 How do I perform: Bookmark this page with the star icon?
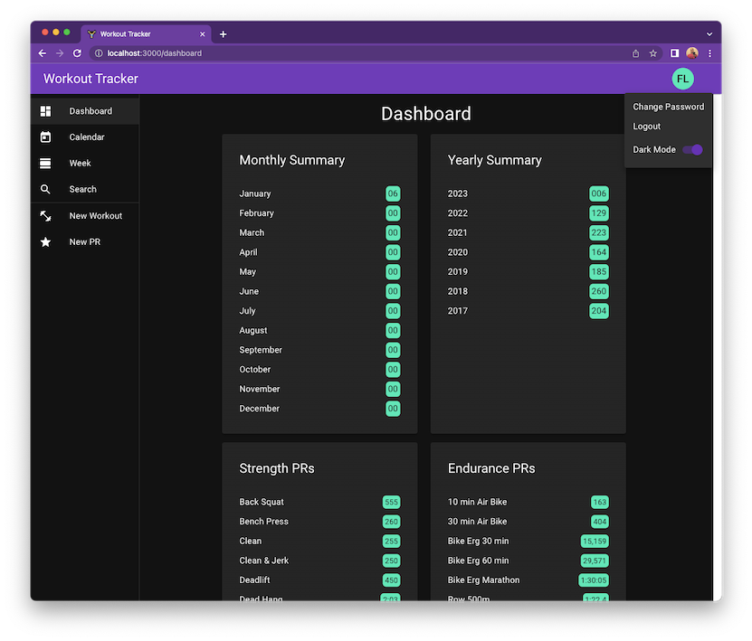click(x=653, y=53)
